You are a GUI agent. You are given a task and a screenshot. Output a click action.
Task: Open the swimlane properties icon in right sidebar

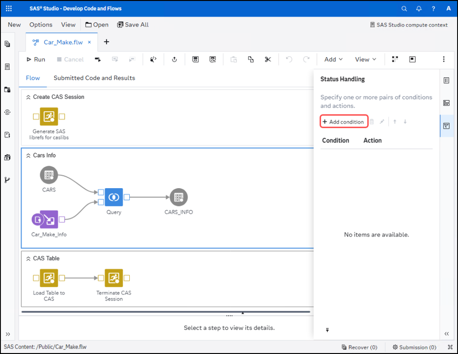(447, 103)
